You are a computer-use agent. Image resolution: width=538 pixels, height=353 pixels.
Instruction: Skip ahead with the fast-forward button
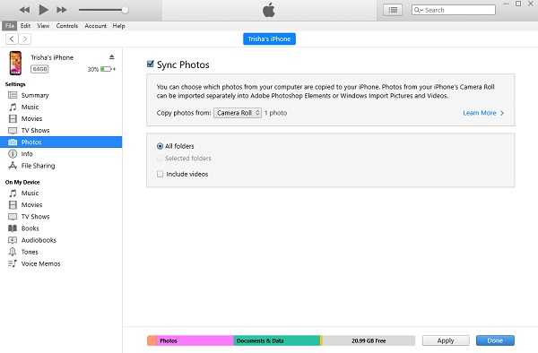click(62, 10)
